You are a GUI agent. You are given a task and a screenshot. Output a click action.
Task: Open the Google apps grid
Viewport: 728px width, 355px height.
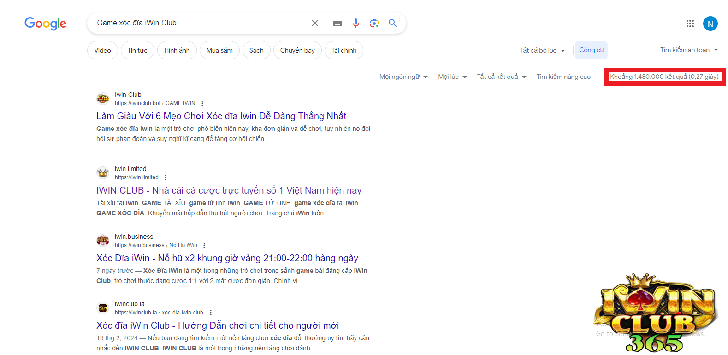690,24
